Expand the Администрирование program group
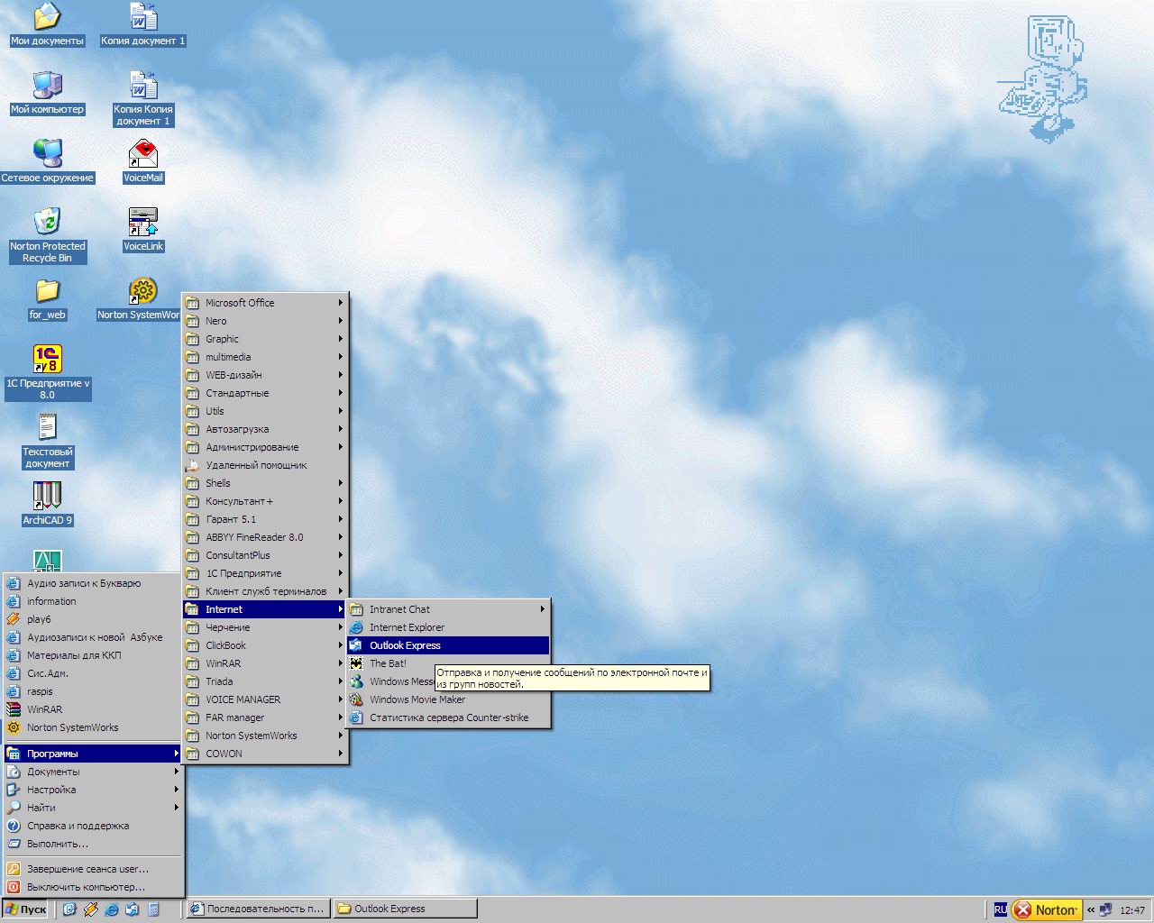The height and width of the screenshot is (923, 1154). [x=265, y=447]
